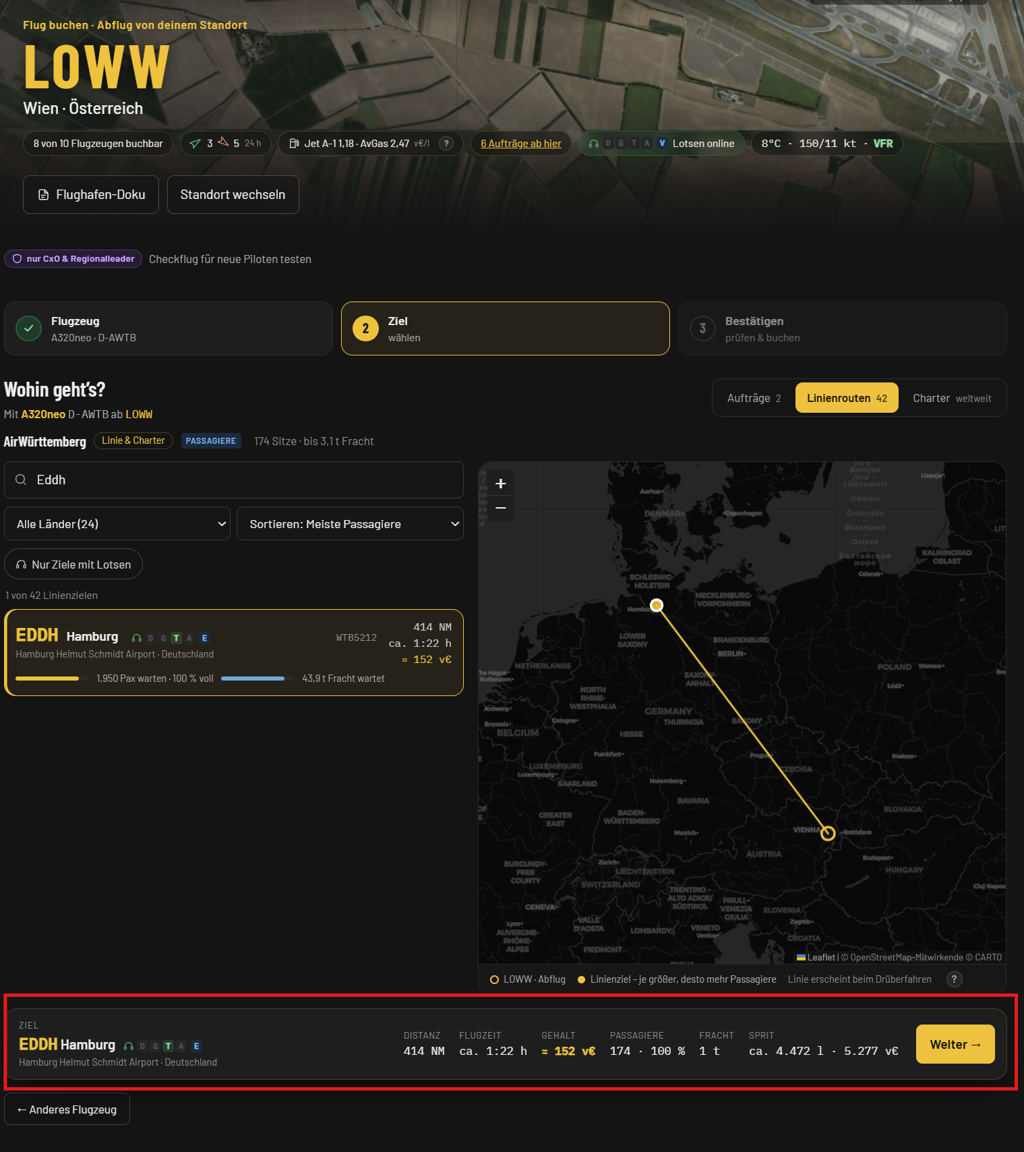The width and height of the screenshot is (1024, 1152).
Task: Open the Flughafen-Doku button
Action: point(91,195)
